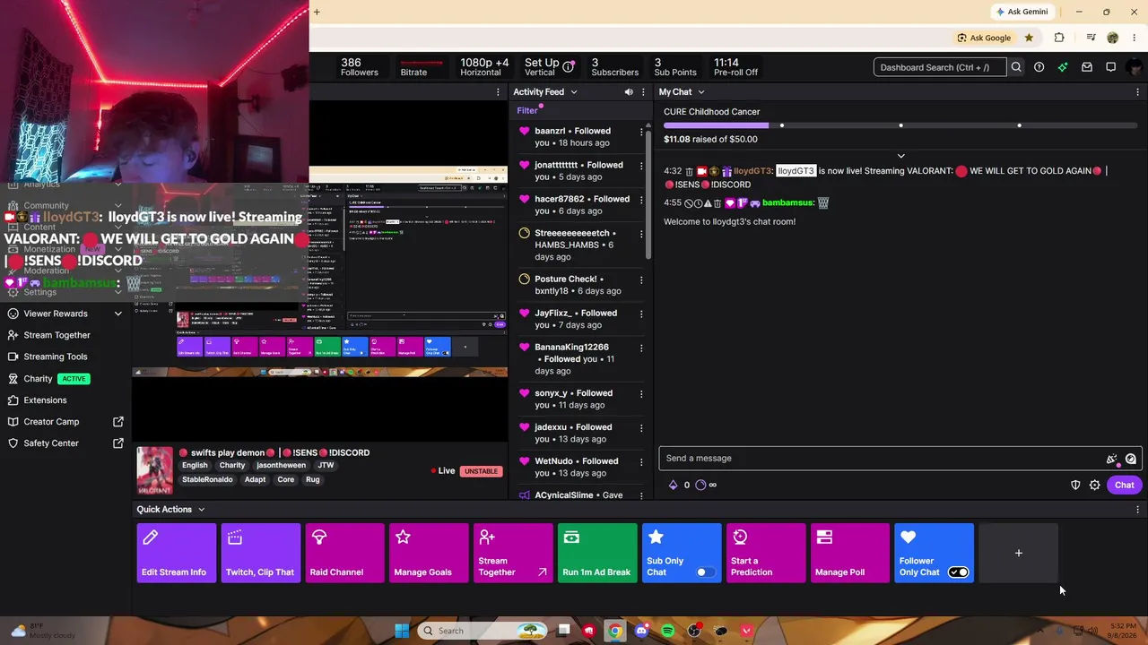
Task: Open the channel points icon below chat
Action: click(701, 485)
